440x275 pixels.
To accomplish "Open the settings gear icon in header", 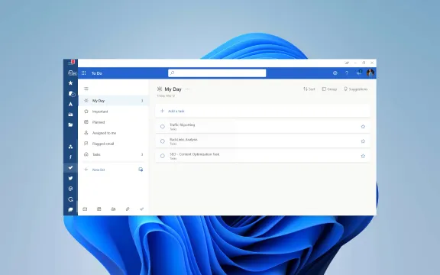I will click(335, 73).
